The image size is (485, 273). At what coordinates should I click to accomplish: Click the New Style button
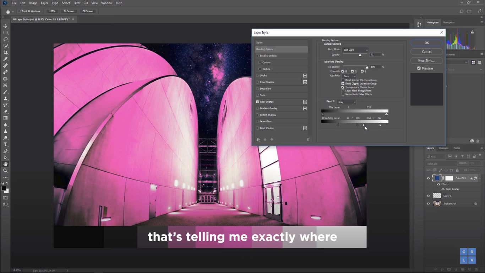[426, 60]
